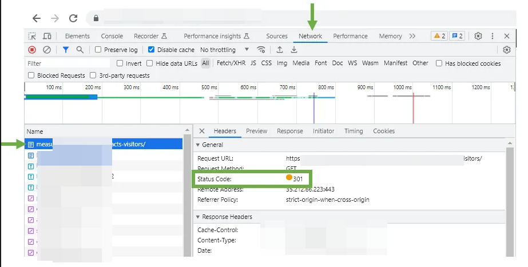The width and height of the screenshot is (528, 267).
Task: Click the Filter text input field
Action: (68, 63)
